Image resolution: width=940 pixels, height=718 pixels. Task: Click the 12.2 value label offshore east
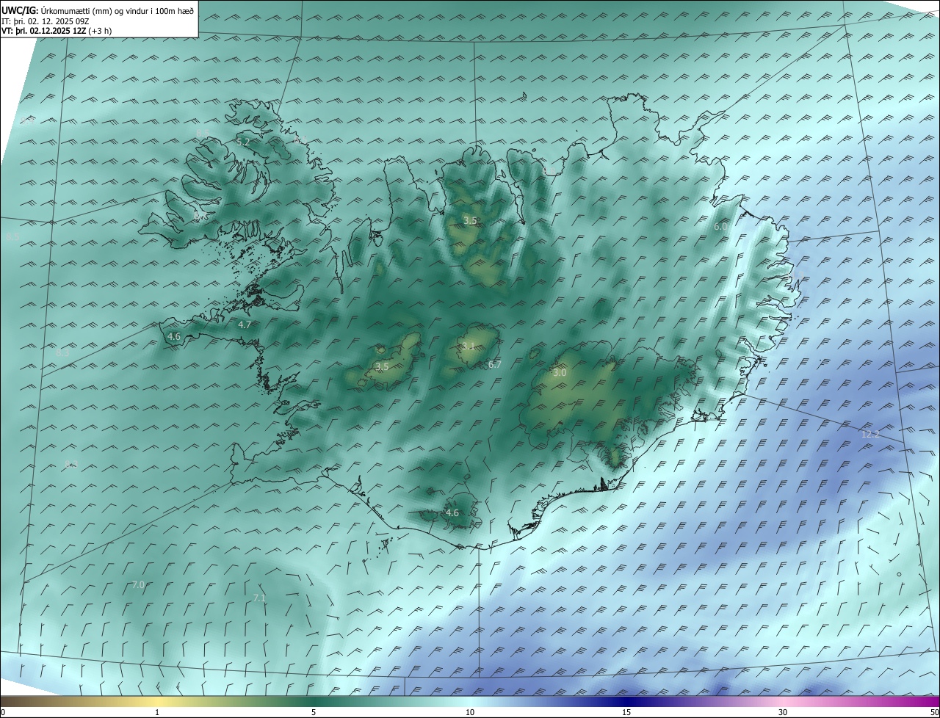click(x=870, y=434)
